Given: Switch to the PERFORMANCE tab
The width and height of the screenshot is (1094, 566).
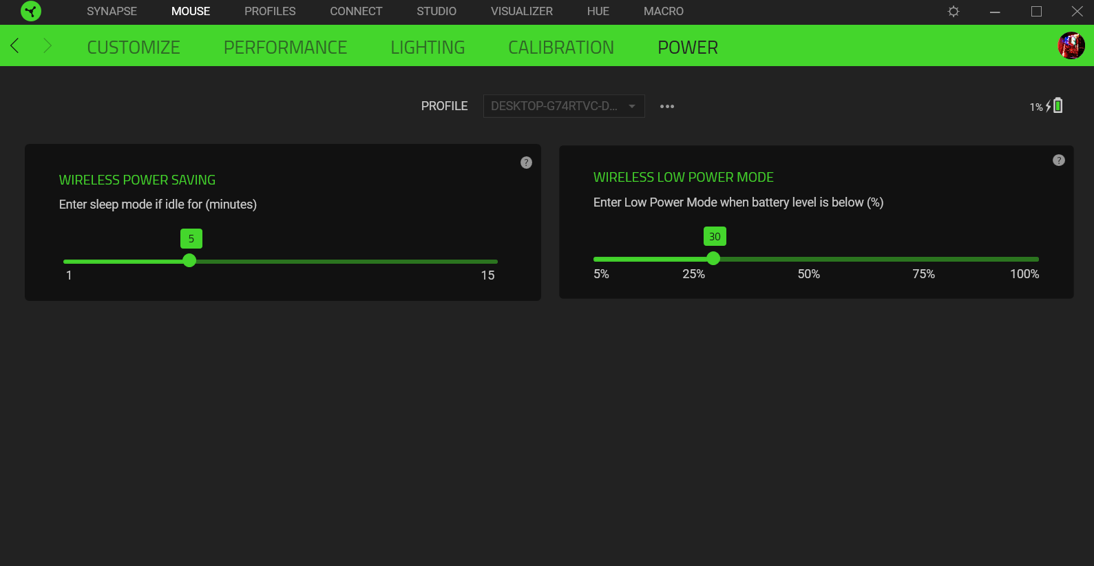Looking at the screenshot, I should pyautogui.click(x=285, y=48).
